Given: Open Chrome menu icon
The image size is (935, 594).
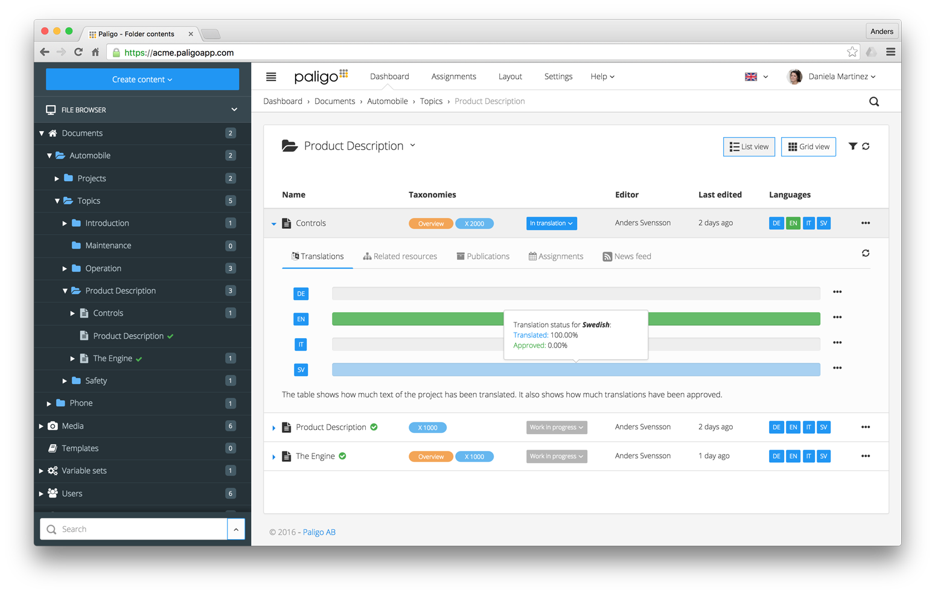Looking at the screenshot, I should 890,53.
